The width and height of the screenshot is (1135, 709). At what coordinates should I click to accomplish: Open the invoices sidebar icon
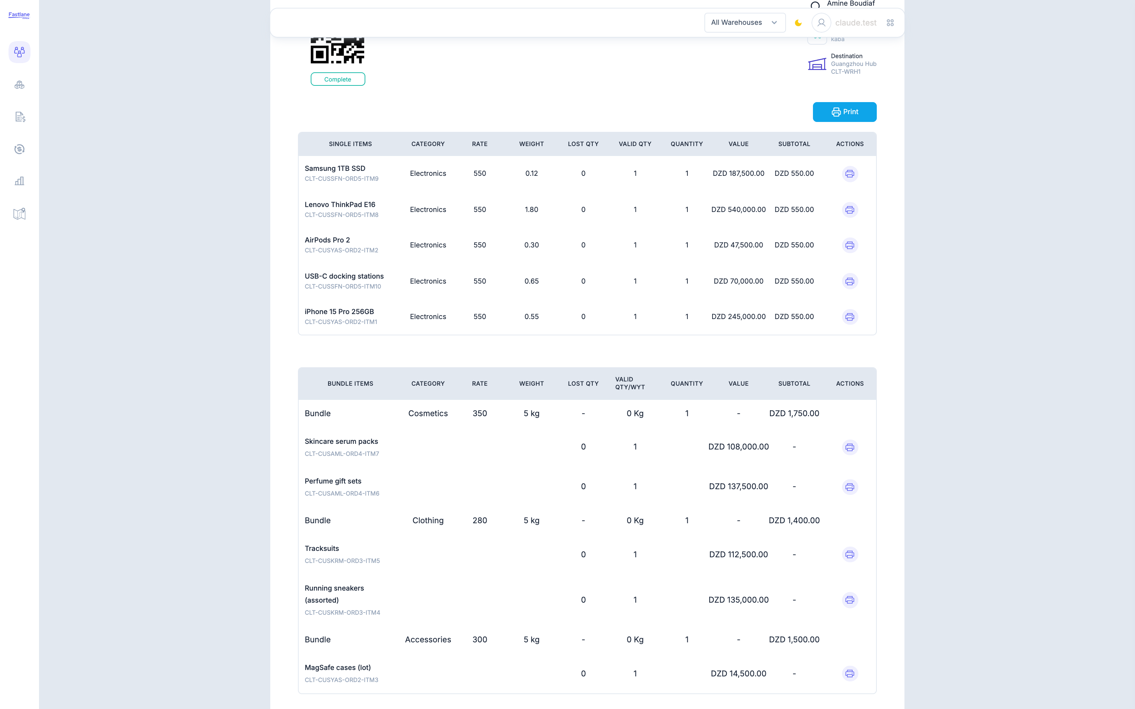19,117
